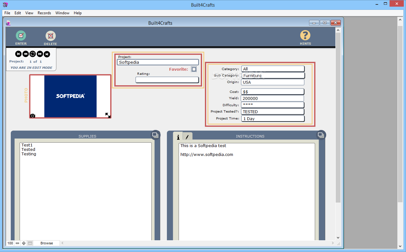Go to last project record

click(x=47, y=54)
